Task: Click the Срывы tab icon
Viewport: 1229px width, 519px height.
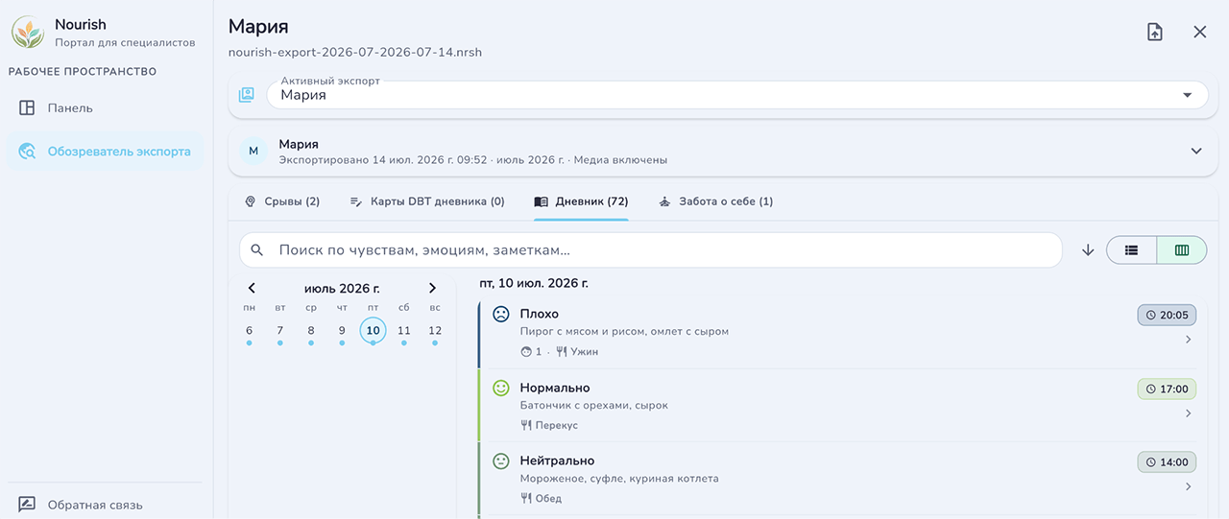Action: click(x=251, y=201)
